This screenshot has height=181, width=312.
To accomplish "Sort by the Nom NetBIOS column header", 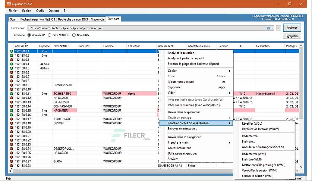I will coord(64,46).
